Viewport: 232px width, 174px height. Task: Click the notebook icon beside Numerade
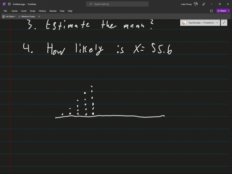click(x=184, y=23)
